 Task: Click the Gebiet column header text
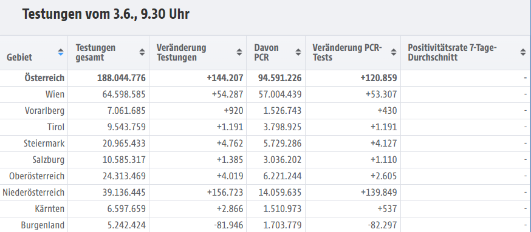coord(19,57)
